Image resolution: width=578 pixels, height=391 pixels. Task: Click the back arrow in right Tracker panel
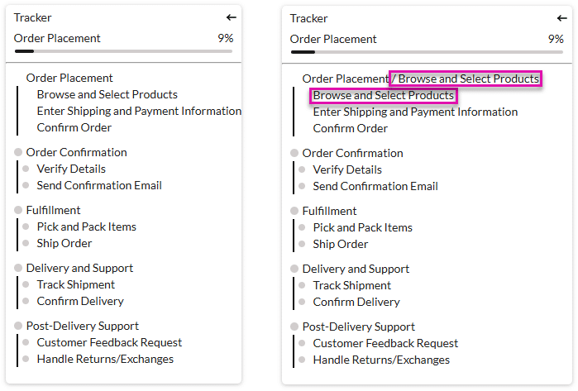(x=562, y=18)
